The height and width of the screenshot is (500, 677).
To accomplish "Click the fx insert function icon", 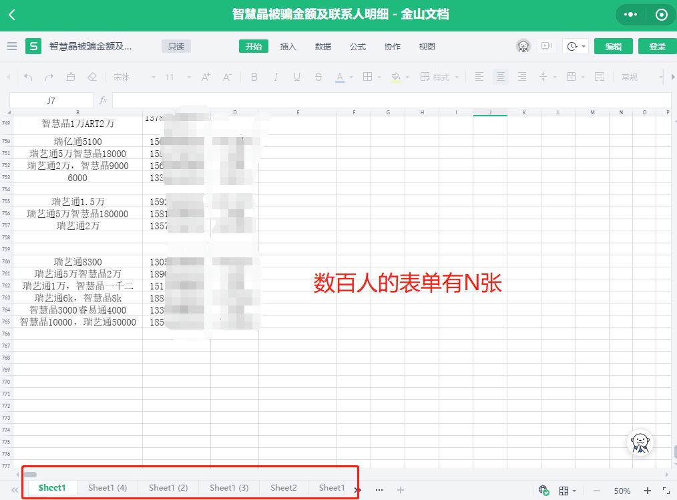I will pos(103,100).
